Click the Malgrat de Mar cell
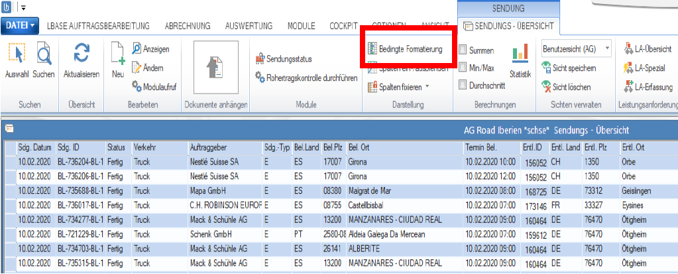 click(405, 191)
